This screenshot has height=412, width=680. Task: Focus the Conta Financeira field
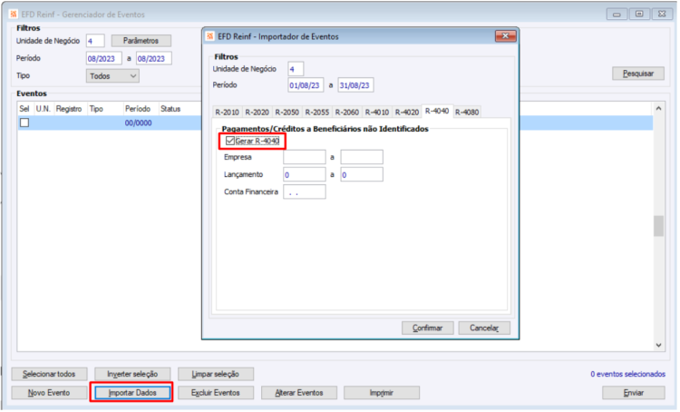(305, 191)
